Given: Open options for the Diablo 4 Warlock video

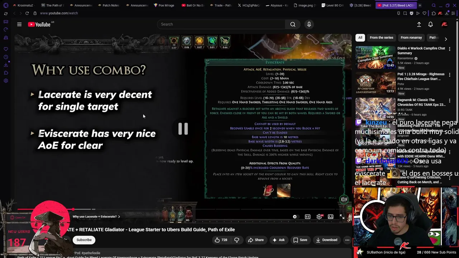Looking at the screenshot, I should [x=450, y=49].
